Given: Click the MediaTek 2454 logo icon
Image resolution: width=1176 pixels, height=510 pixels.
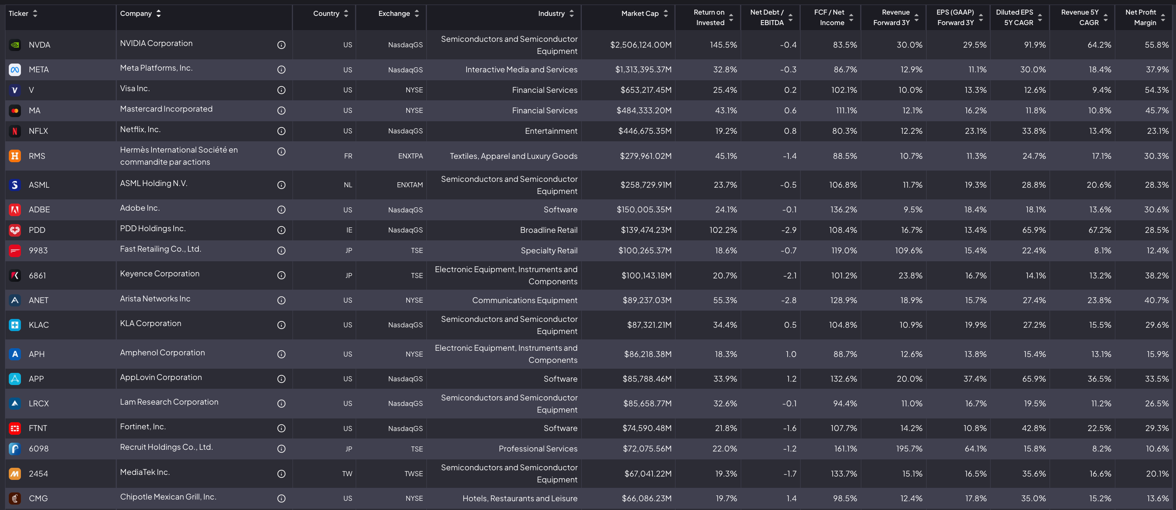Looking at the screenshot, I should click(15, 474).
